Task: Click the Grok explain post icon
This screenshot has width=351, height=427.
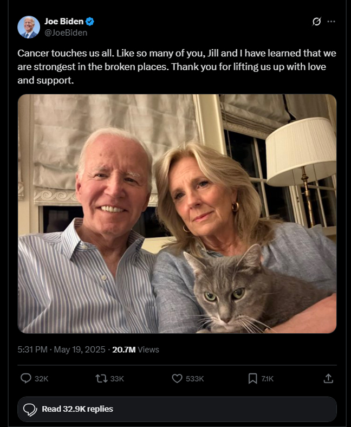Action: pos(316,21)
